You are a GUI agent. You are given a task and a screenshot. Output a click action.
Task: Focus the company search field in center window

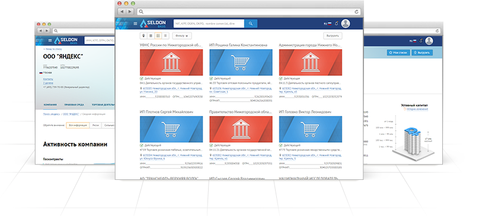pos(209,24)
